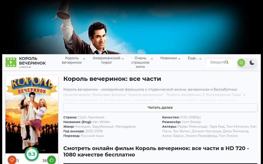Click the green thumbs-up like icon
The image size is (263, 164).
pyautogui.click(x=51, y=160)
